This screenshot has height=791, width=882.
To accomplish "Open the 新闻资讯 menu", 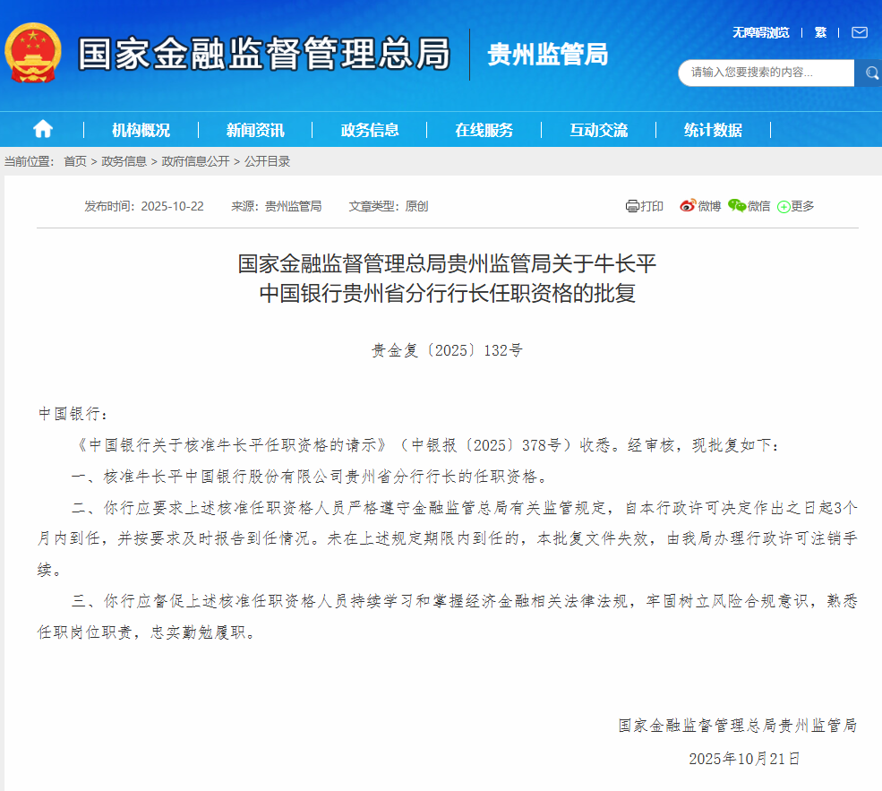I will [255, 130].
